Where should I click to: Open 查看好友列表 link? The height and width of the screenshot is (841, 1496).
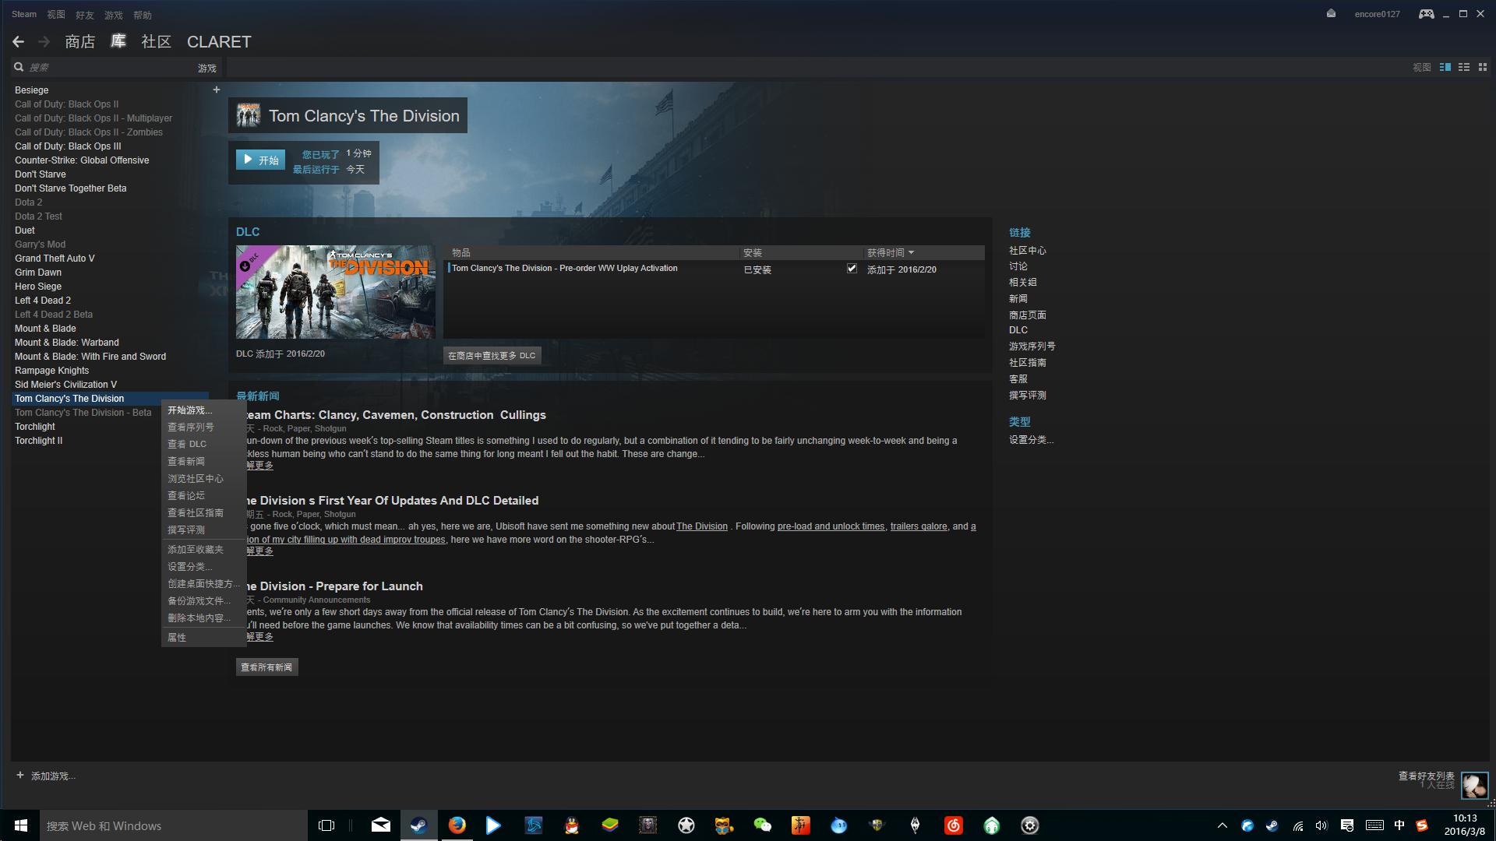[1427, 776]
